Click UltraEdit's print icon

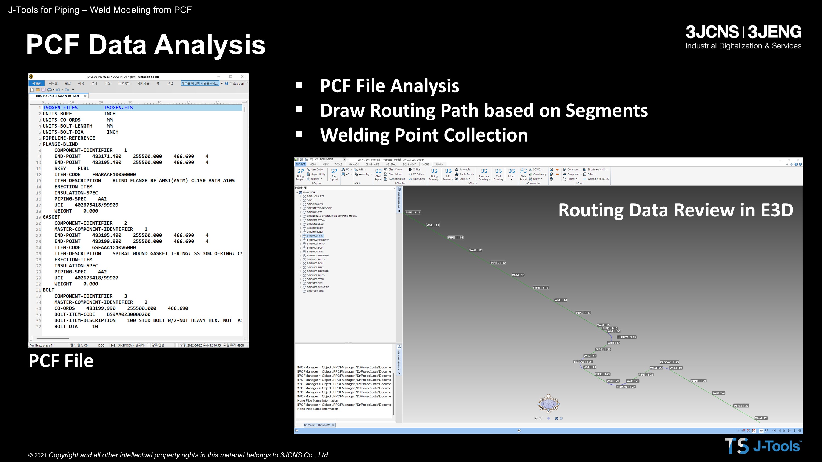click(x=49, y=89)
